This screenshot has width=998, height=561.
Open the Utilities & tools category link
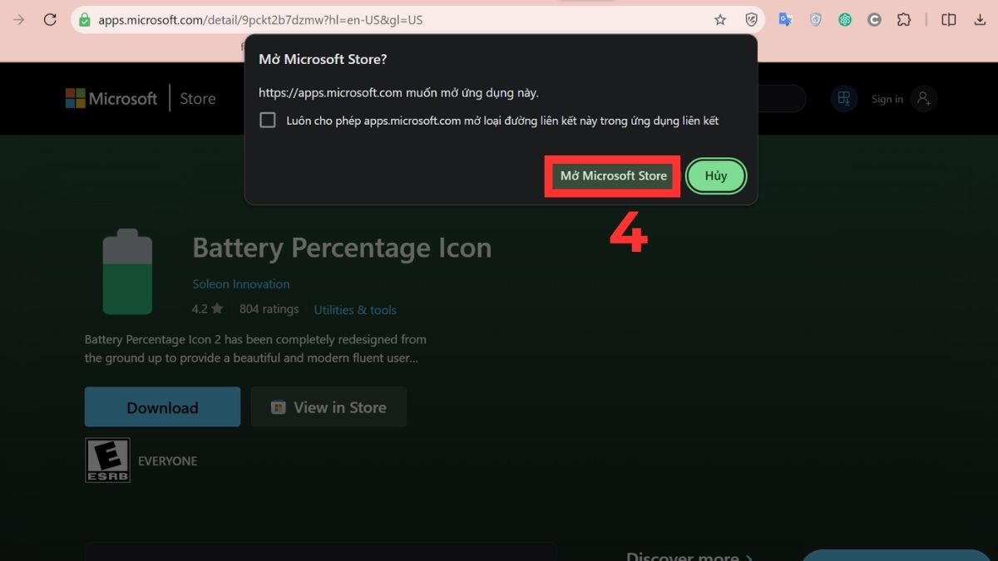(355, 309)
